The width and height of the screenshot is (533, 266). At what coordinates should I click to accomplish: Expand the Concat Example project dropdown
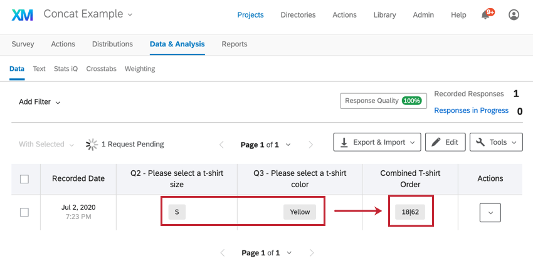point(130,15)
